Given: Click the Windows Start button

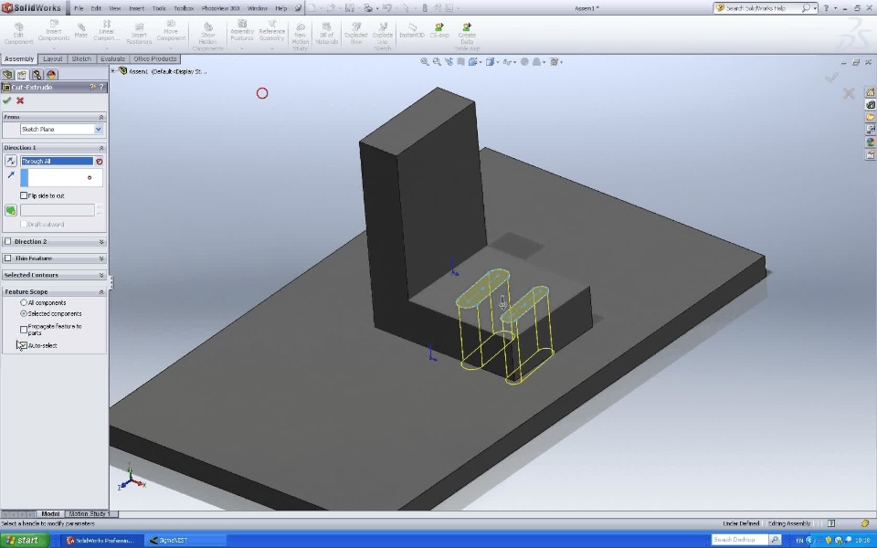Looking at the screenshot, I should point(23,540).
